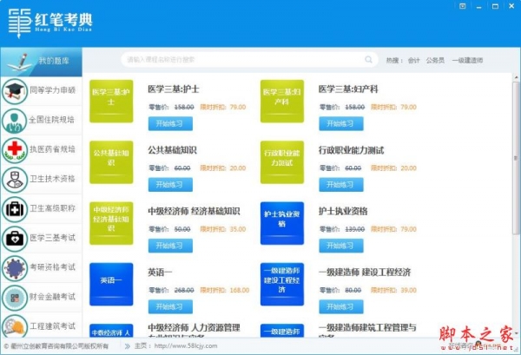The image size is (521, 355).
Task: Click the 护士执业资格 course title
Action: click(x=343, y=212)
